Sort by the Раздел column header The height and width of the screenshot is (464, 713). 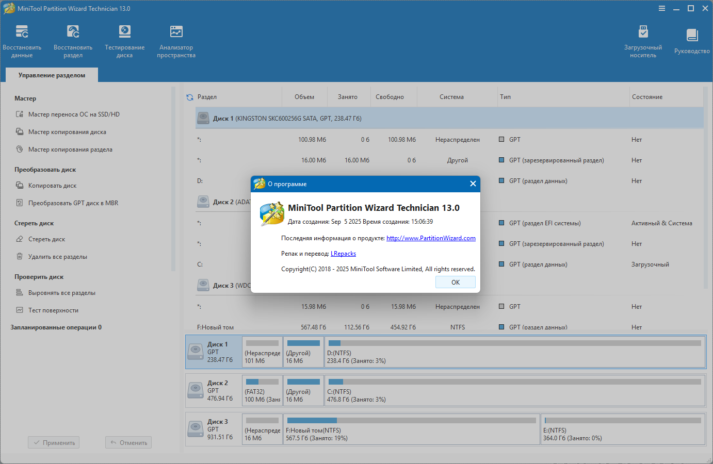point(207,97)
